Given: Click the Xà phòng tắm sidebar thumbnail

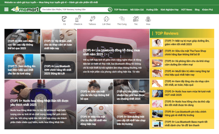Looking at the screenshot, I should [158, 63].
